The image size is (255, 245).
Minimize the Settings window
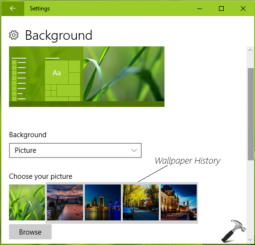tap(200, 9)
